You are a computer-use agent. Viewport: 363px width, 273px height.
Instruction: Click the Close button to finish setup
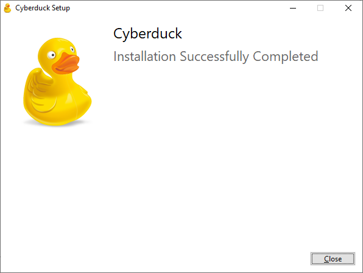pyautogui.click(x=333, y=258)
